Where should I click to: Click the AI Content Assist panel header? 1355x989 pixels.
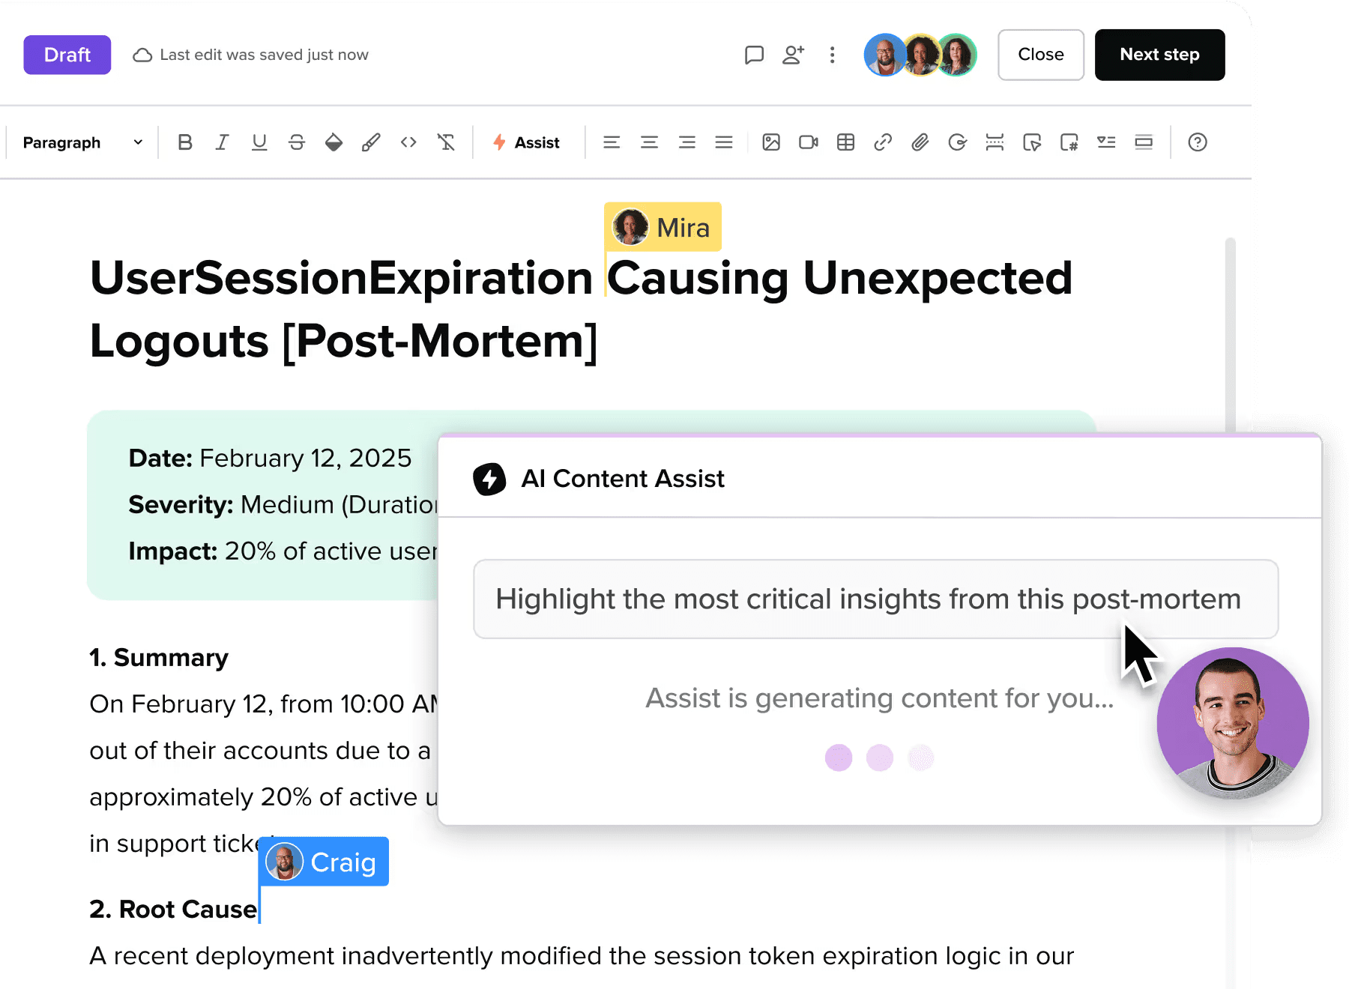(622, 479)
